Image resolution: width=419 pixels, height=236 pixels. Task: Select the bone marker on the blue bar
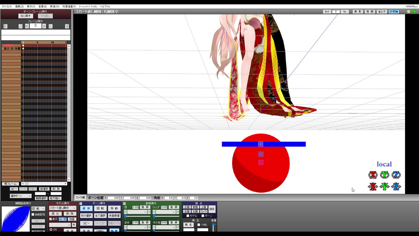click(261, 144)
